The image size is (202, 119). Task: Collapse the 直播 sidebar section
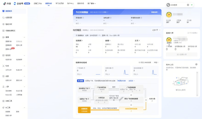[24, 37]
